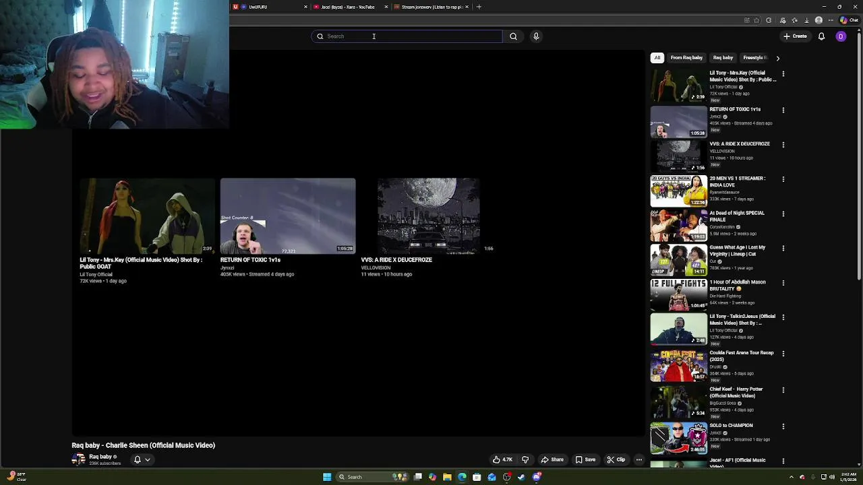
Task: Play VVS: A RIDE X DEUCEFROZE moon thumbnail
Action: [428, 216]
